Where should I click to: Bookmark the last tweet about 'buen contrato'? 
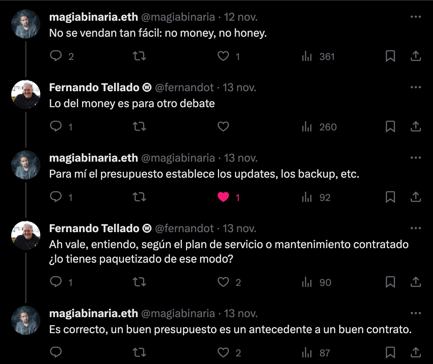coord(390,352)
